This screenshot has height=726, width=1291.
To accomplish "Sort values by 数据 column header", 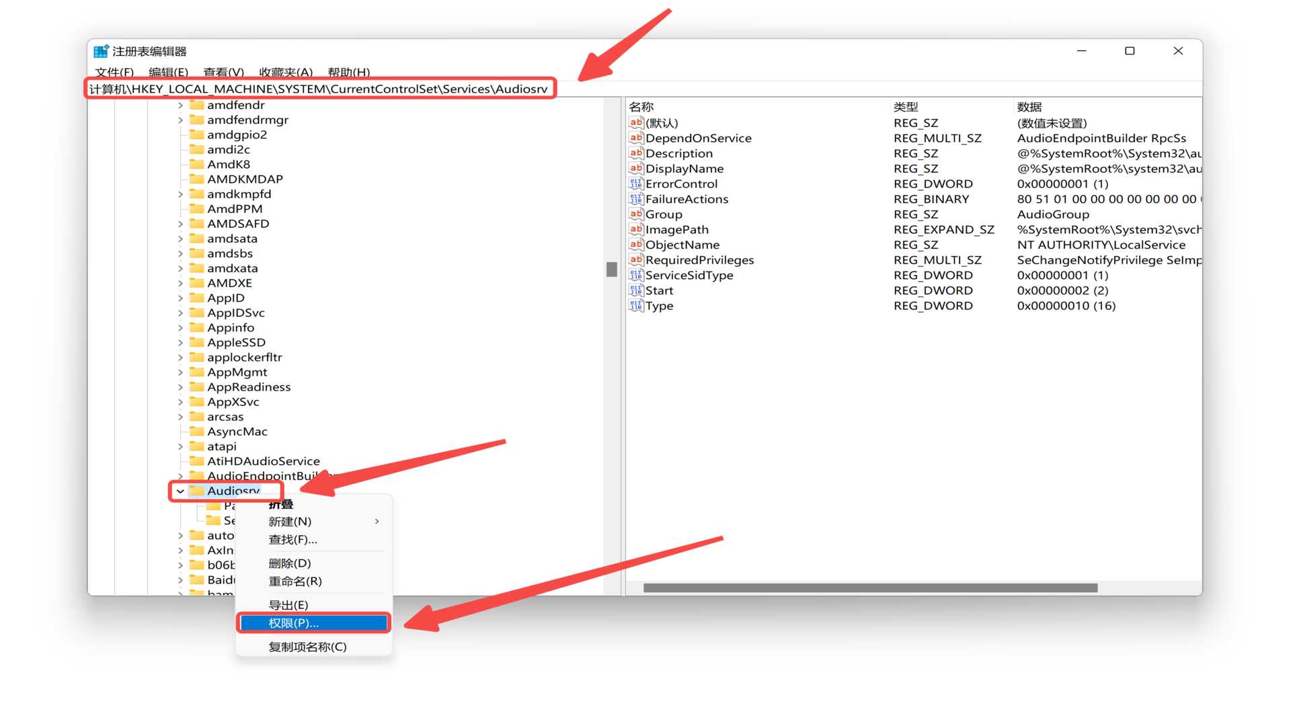I will 1029,107.
